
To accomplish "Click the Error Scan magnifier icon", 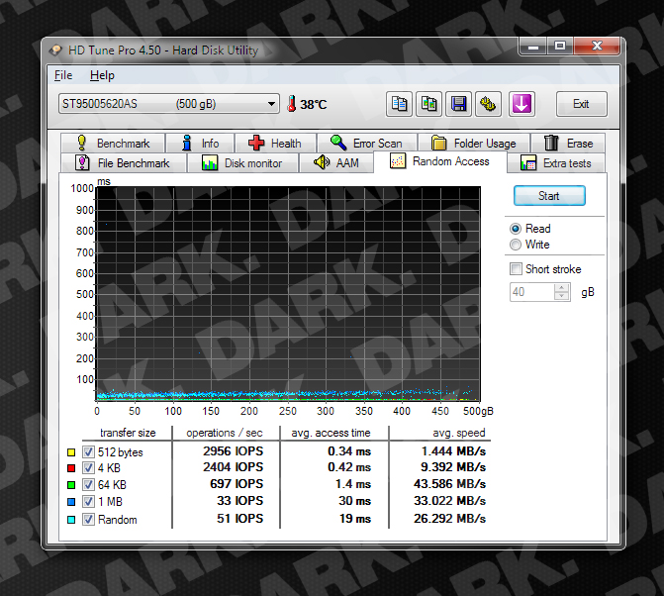I will (x=338, y=143).
